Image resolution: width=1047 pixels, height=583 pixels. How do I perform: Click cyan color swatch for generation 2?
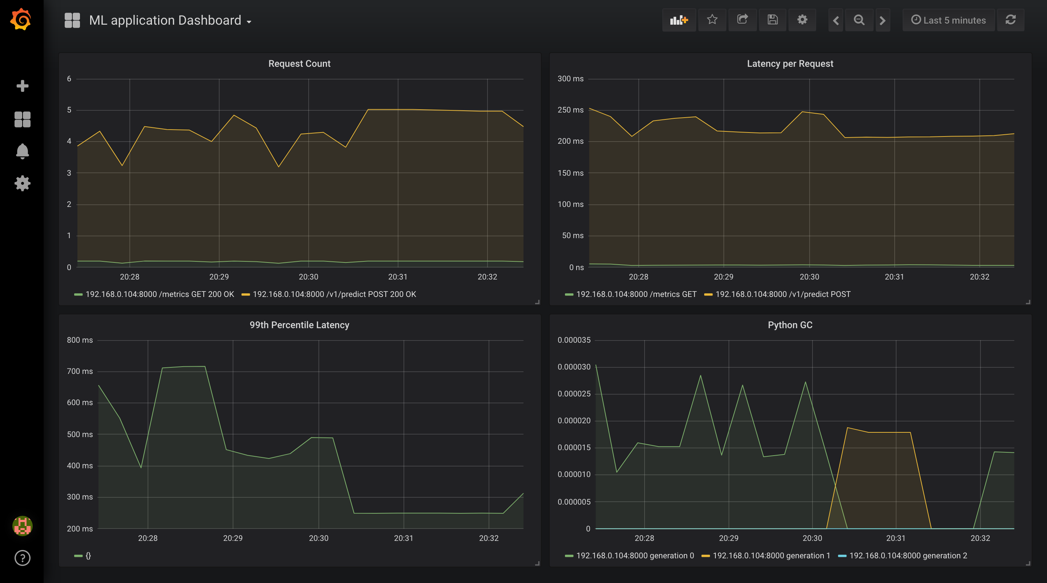(842, 556)
